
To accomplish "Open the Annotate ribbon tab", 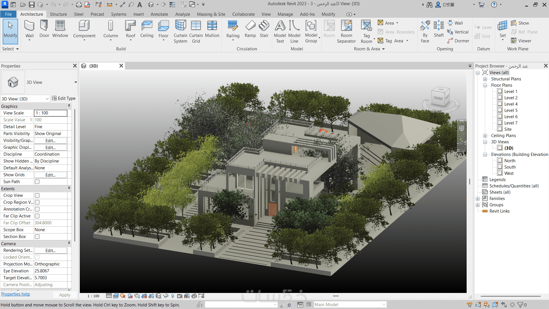I will pos(159,14).
